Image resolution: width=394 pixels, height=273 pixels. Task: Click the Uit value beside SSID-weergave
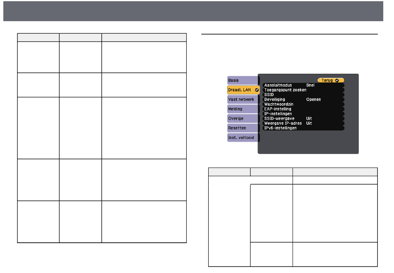pos(309,118)
